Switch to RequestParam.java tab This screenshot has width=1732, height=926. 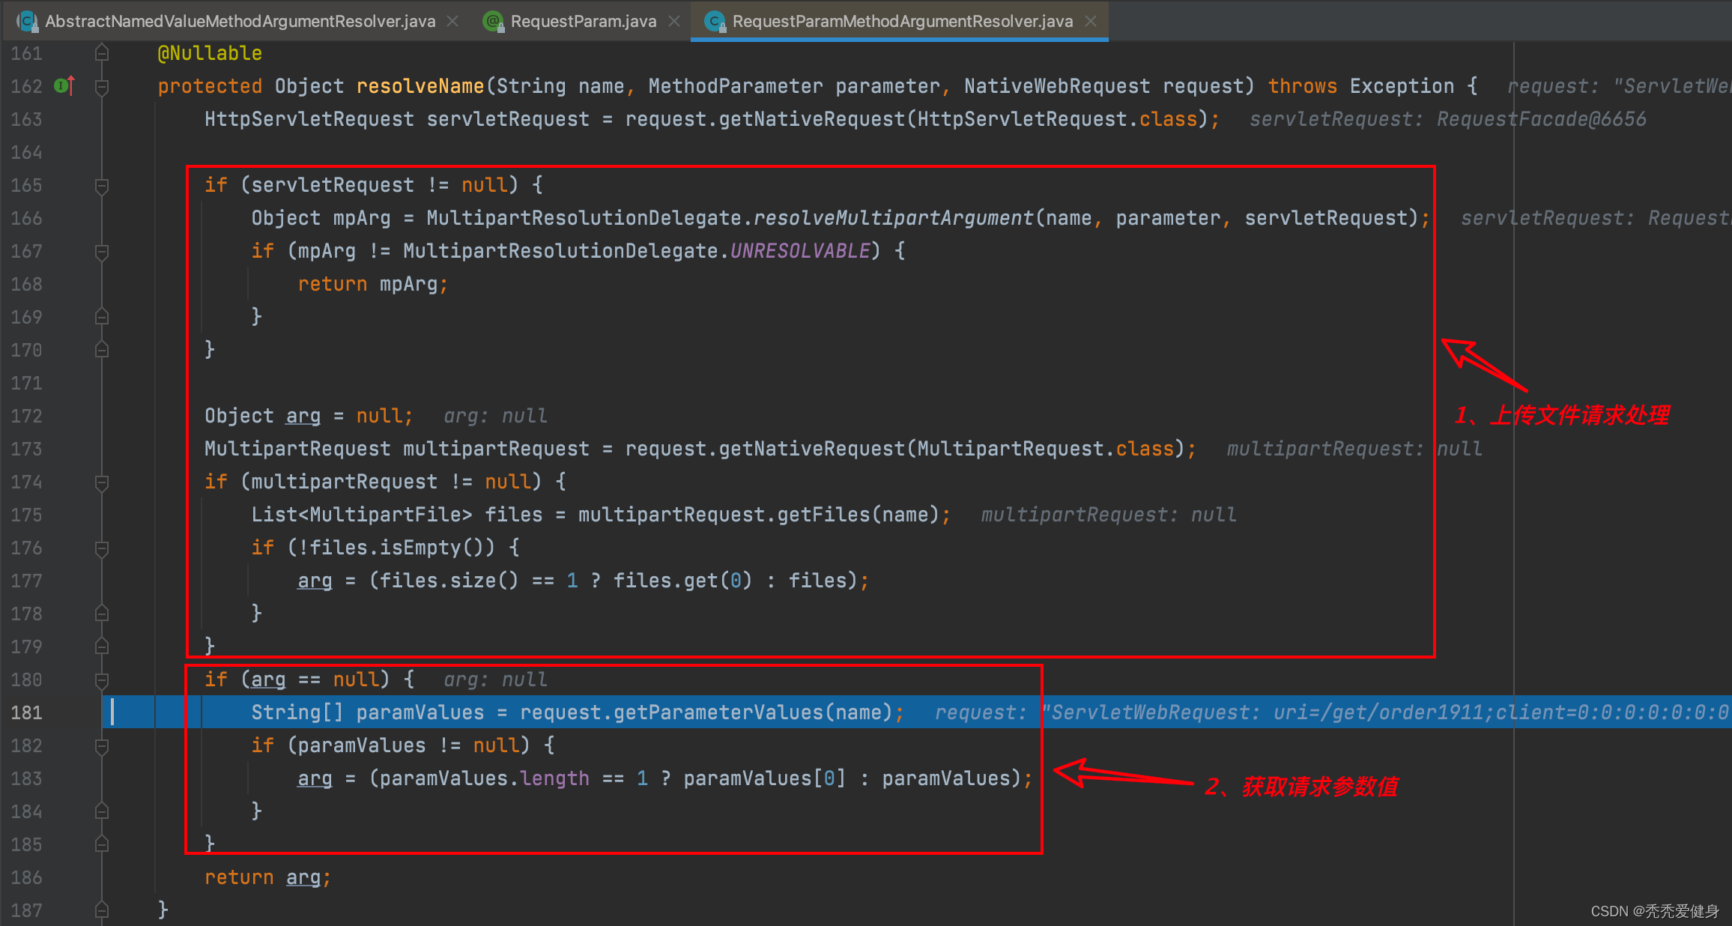tap(583, 21)
